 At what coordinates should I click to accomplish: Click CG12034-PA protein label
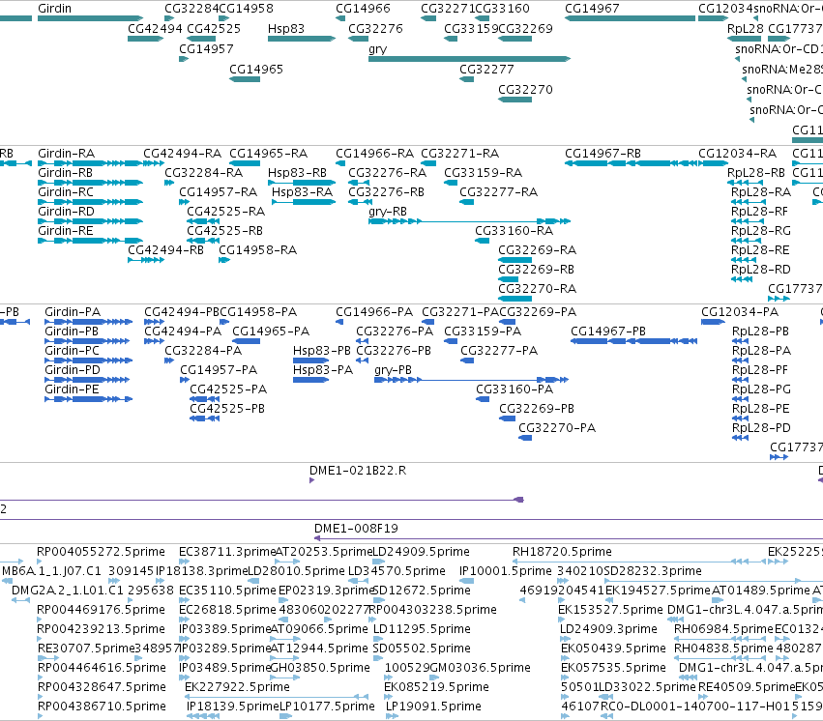(x=740, y=312)
